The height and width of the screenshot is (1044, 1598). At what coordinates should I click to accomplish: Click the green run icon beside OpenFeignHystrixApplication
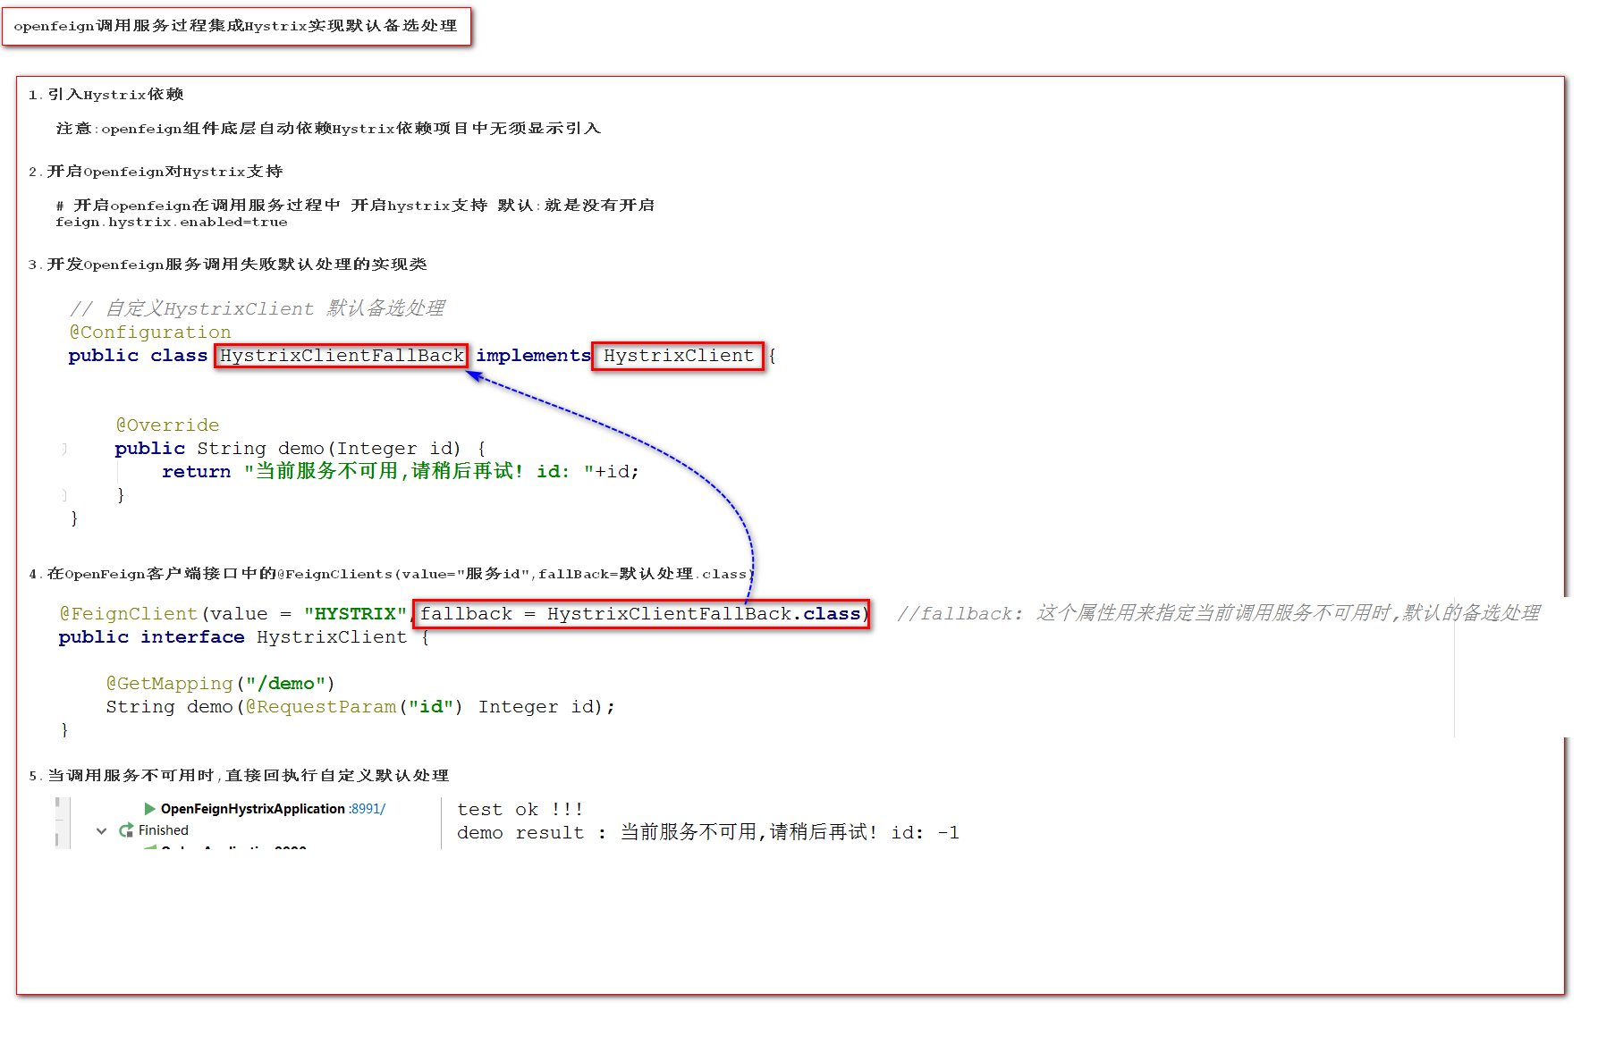pos(150,809)
